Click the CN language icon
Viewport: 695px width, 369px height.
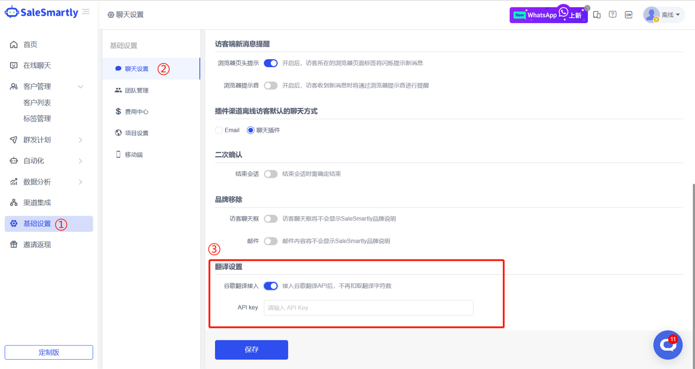pyautogui.click(x=629, y=15)
